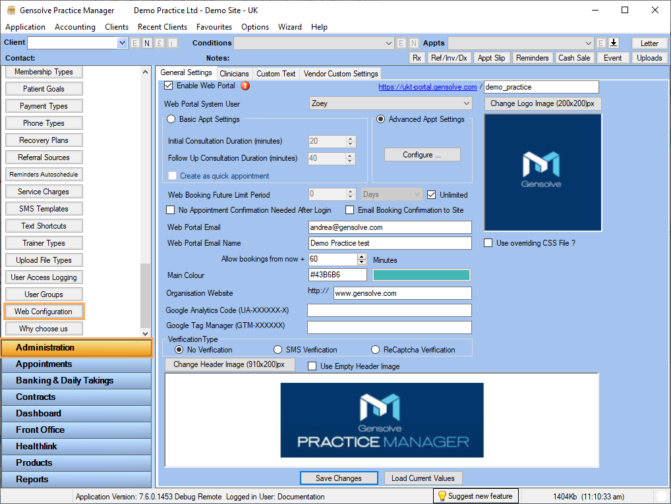Image resolution: width=671 pixels, height=504 pixels.
Task: Click the Main Colour hex code field
Action: click(337, 275)
